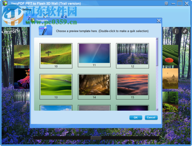Confirm the template with OK
This screenshot has width=192, height=146.
pyautogui.click(x=136, y=118)
